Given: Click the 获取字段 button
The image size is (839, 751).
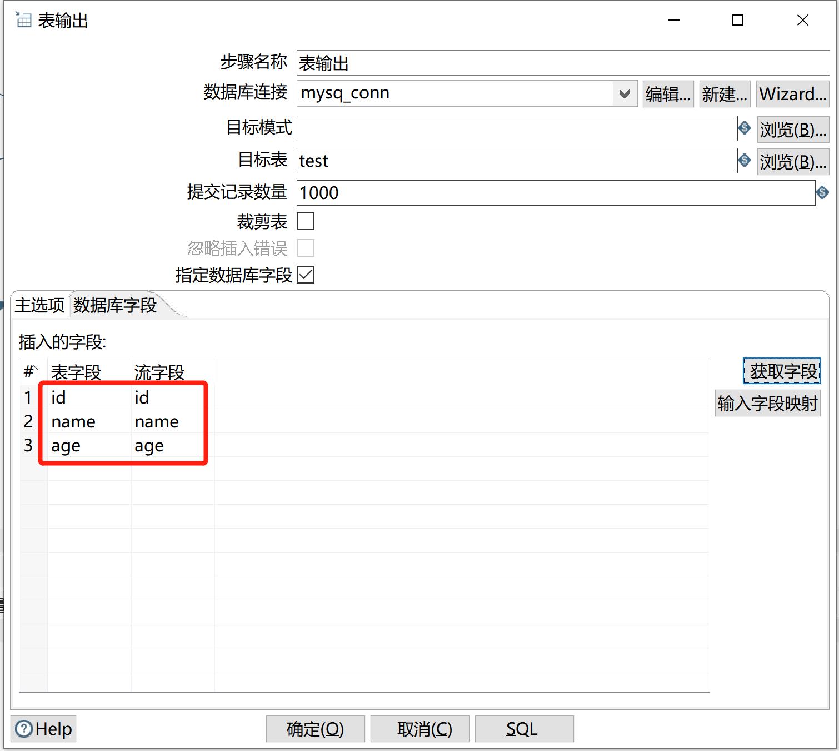Looking at the screenshot, I should [x=782, y=371].
